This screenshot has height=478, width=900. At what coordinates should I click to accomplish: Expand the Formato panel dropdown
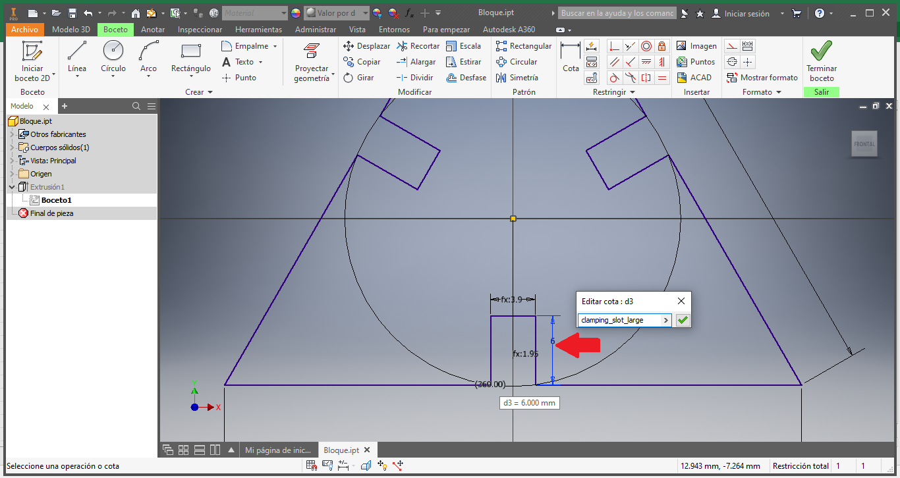point(762,92)
